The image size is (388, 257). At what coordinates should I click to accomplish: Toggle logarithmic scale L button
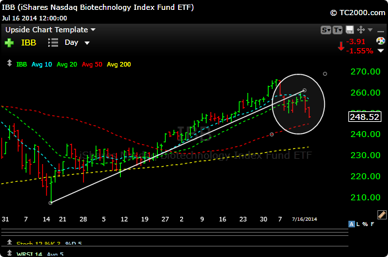point(358,224)
